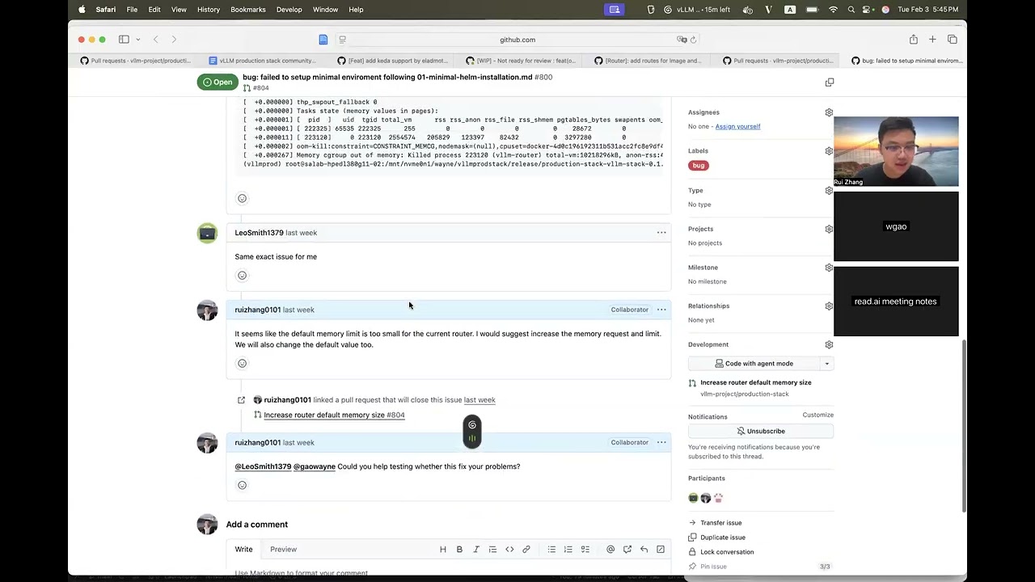
Task: Click Transfer issue
Action: tap(720, 523)
